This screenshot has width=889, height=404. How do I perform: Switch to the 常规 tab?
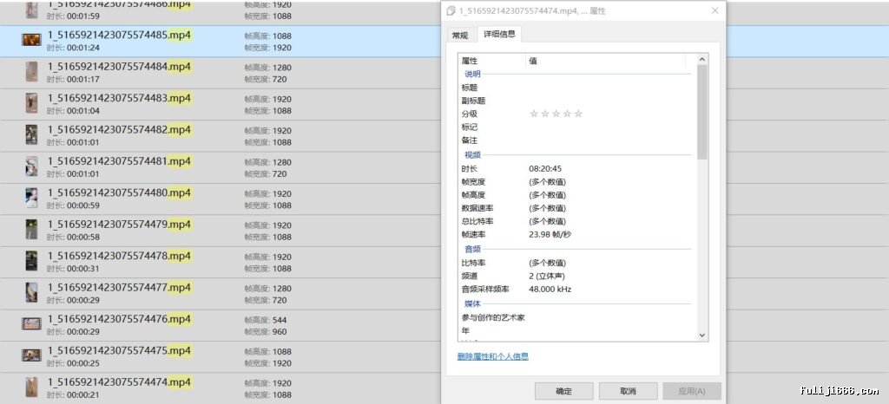(460, 35)
